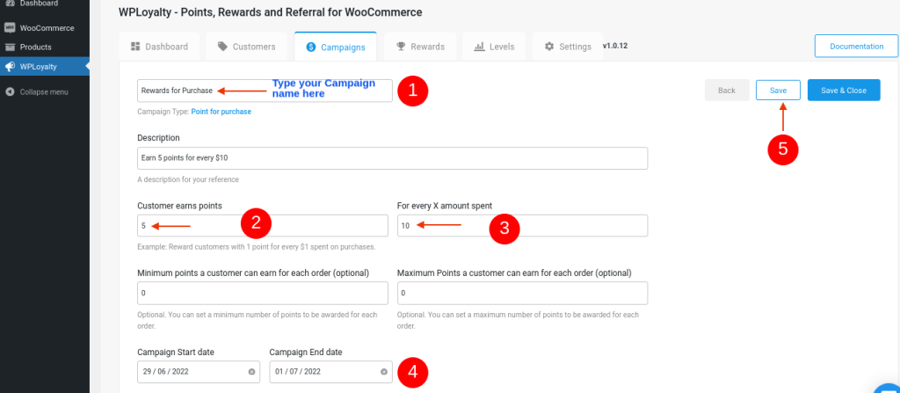The height and width of the screenshot is (393, 900).
Task: Click the v1.0.12 version label
Action: coord(614,46)
